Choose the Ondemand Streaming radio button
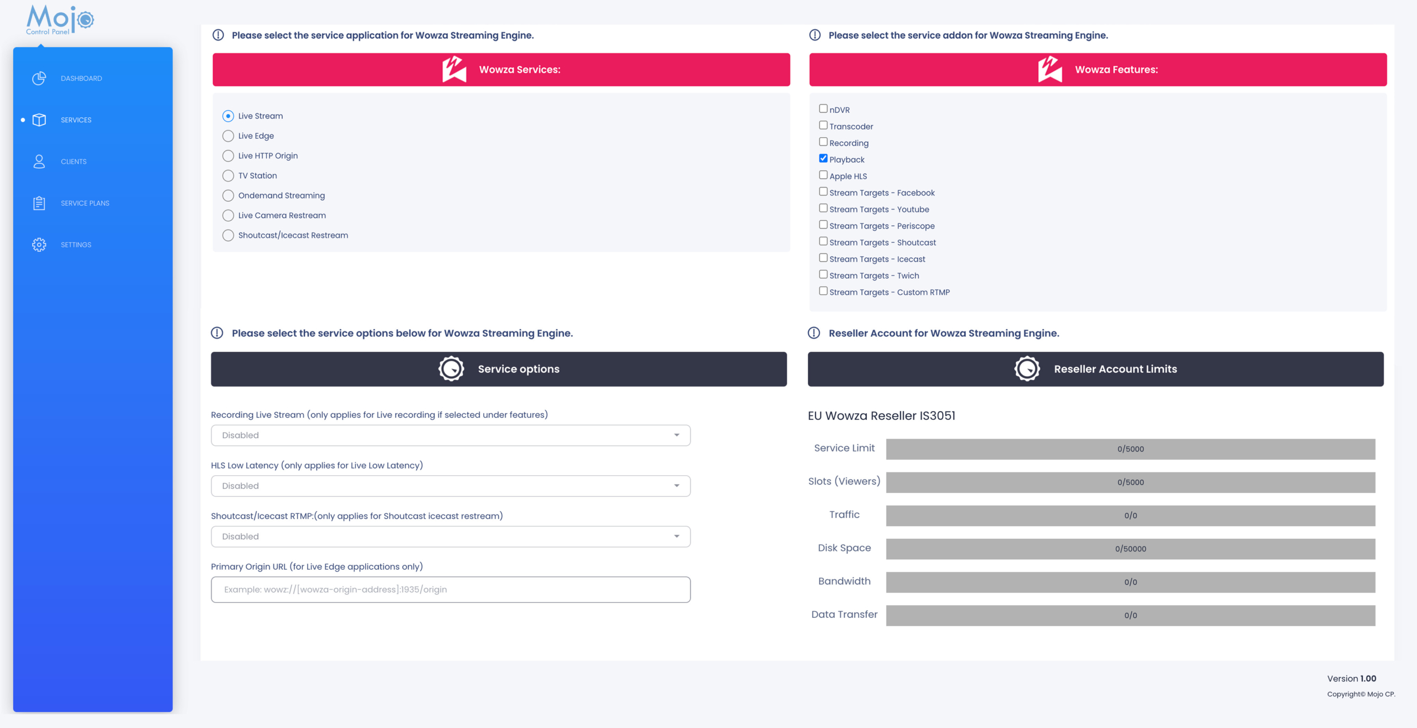Image resolution: width=1417 pixels, height=728 pixels. [x=228, y=196]
